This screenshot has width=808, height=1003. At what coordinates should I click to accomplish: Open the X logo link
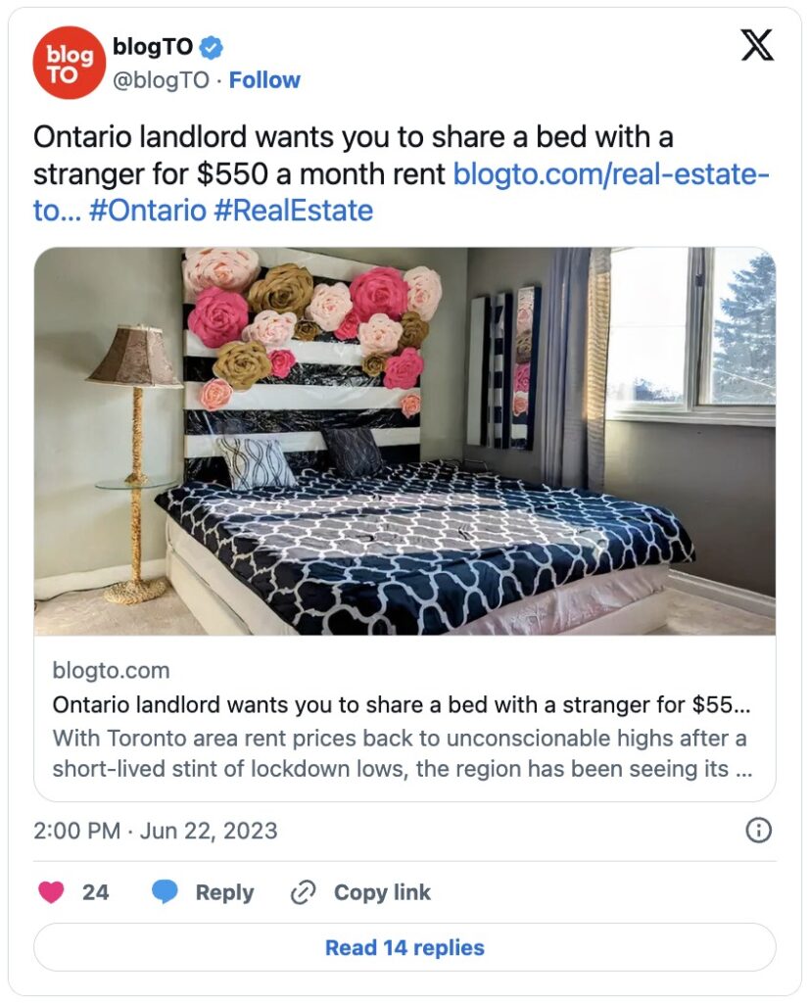pyautogui.click(x=756, y=45)
